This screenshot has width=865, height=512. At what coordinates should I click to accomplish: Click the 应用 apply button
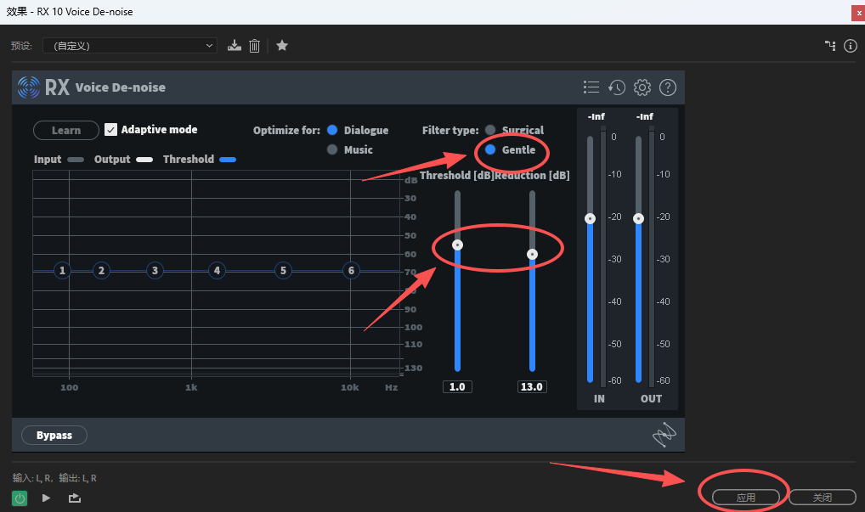click(x=746, y=498)
